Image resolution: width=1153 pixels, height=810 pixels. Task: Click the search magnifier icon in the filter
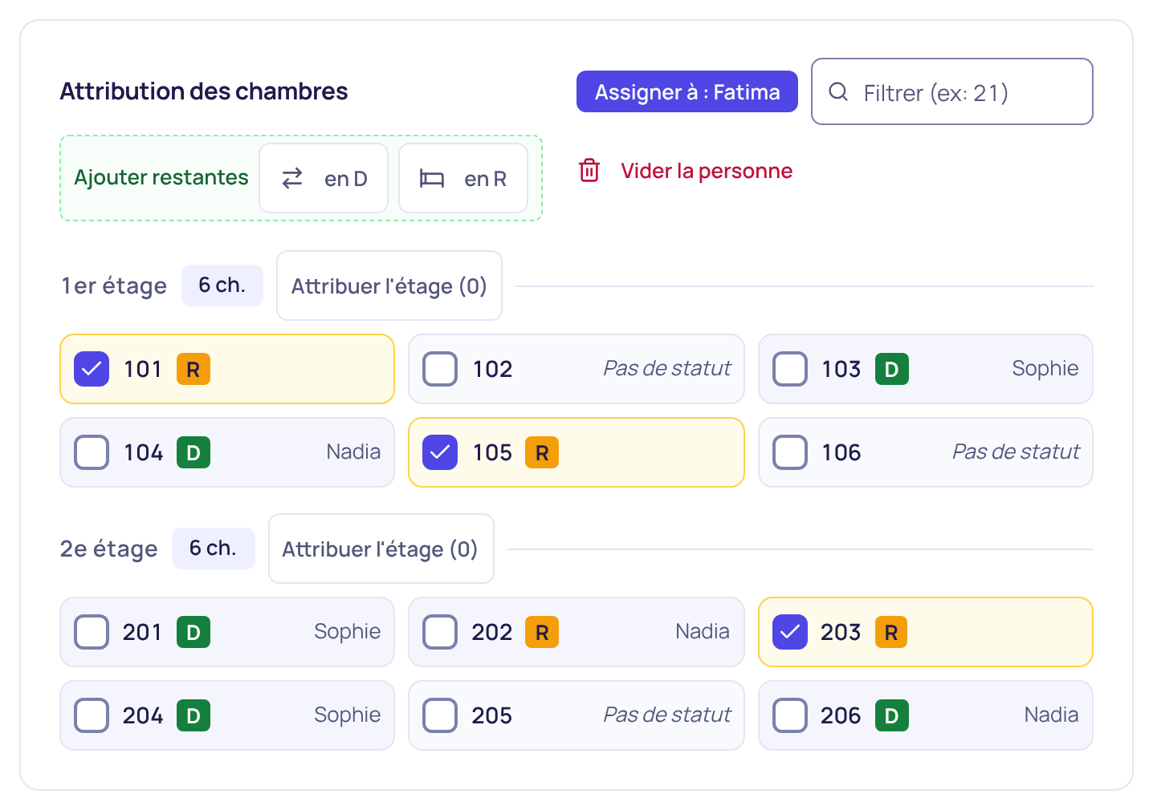[x=838, y=91]
